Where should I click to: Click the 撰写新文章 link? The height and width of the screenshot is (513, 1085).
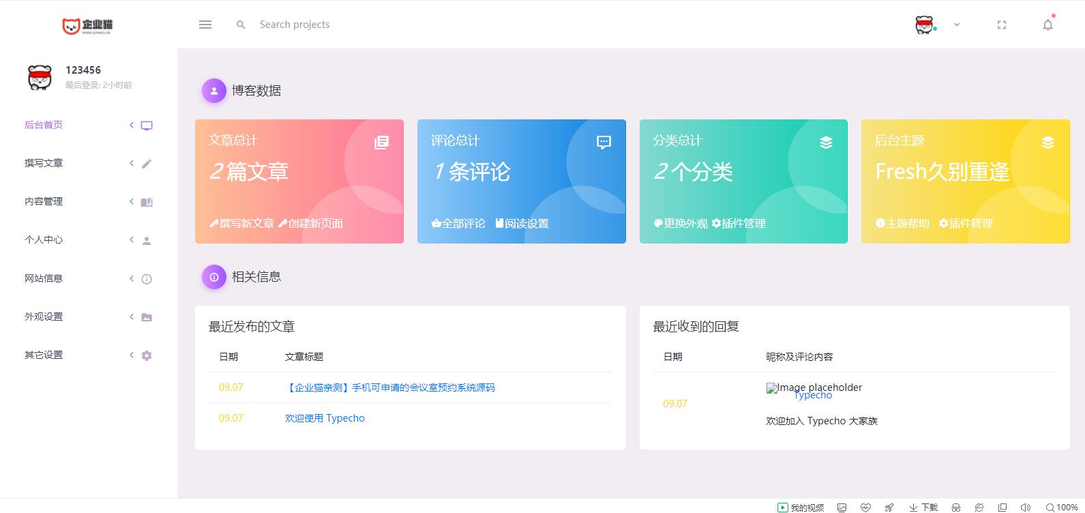[x=242, y=224]
